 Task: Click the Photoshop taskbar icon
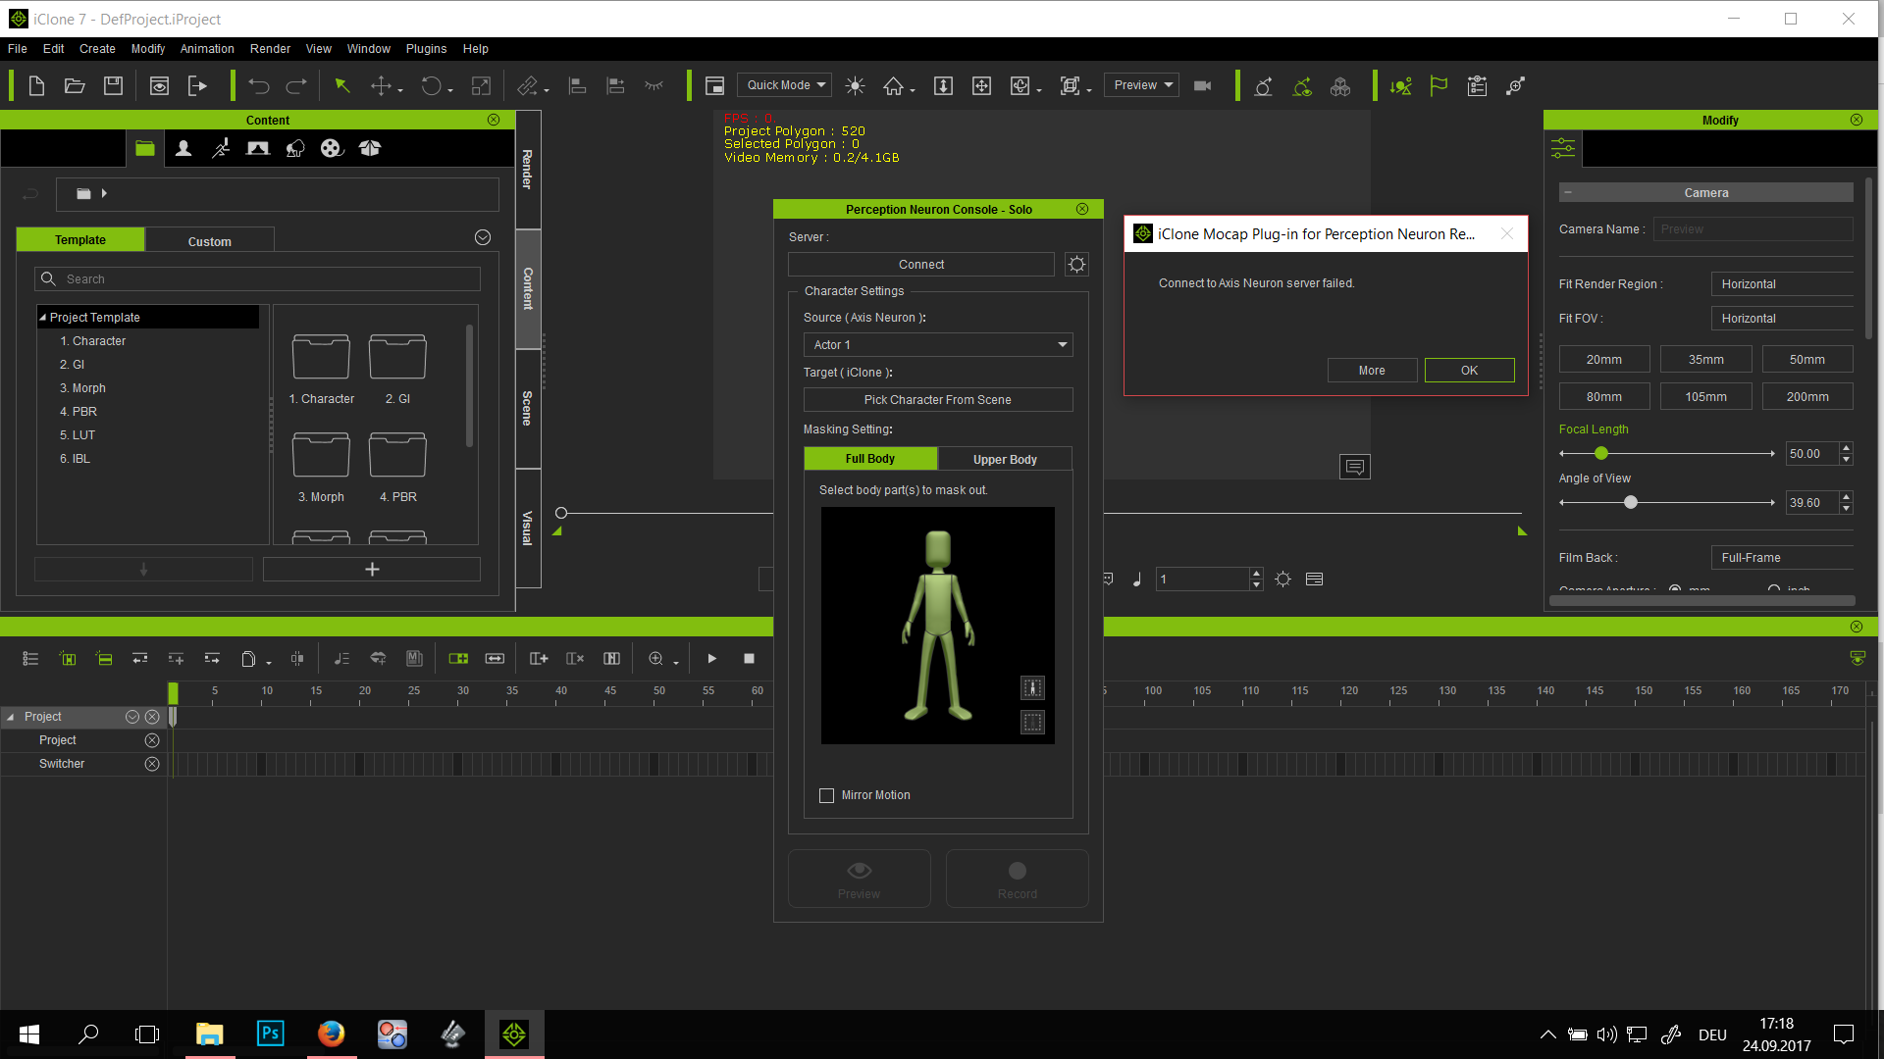tap(271, 1032)
